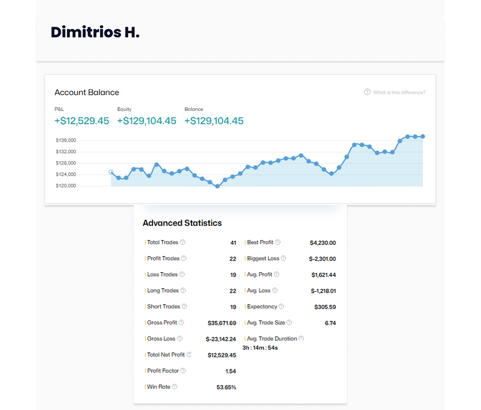Click the Avg. Profit info icon
Image resolution: width=481 pixels, height=410 pixels.
(x=277, y=274)
